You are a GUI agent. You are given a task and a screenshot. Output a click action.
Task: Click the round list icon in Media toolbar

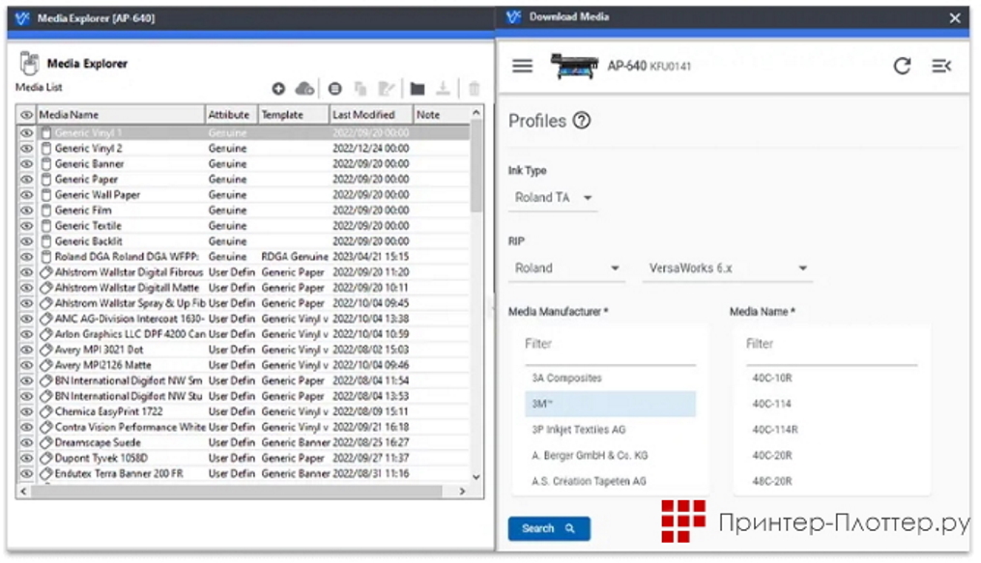pos(334,89)
